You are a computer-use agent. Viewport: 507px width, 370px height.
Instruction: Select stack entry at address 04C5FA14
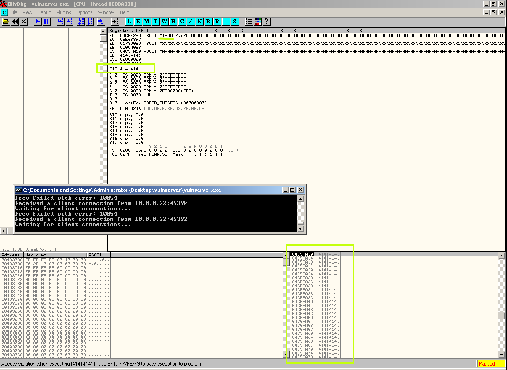point(315,258)
